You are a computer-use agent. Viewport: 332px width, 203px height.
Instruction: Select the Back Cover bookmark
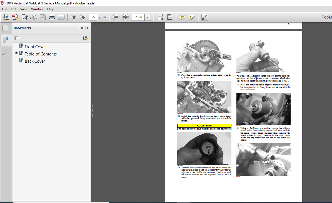coord(35,61)
